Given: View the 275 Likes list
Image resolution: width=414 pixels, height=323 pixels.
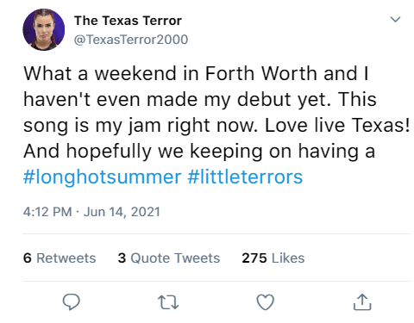Looking at the screenshot, I should tap(273, 258).
